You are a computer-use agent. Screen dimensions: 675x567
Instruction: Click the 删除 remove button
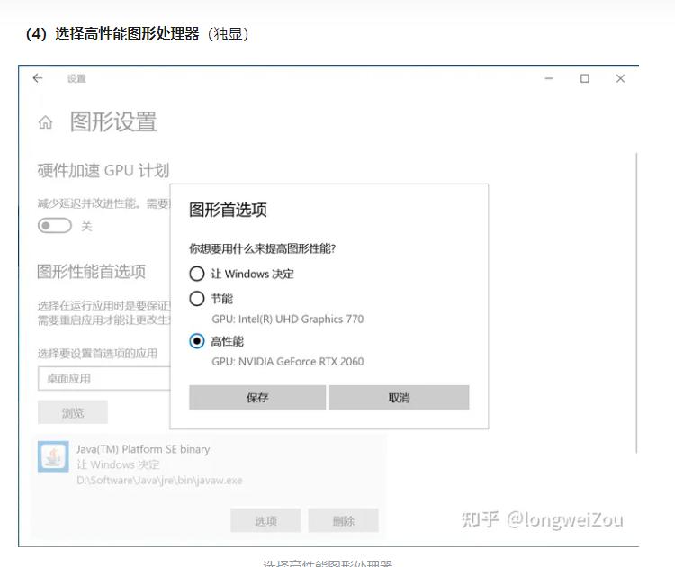coord(343,520)
